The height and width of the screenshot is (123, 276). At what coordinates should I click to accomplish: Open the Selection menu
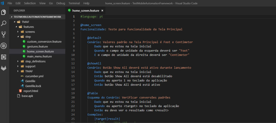click(x=30, y=3)
